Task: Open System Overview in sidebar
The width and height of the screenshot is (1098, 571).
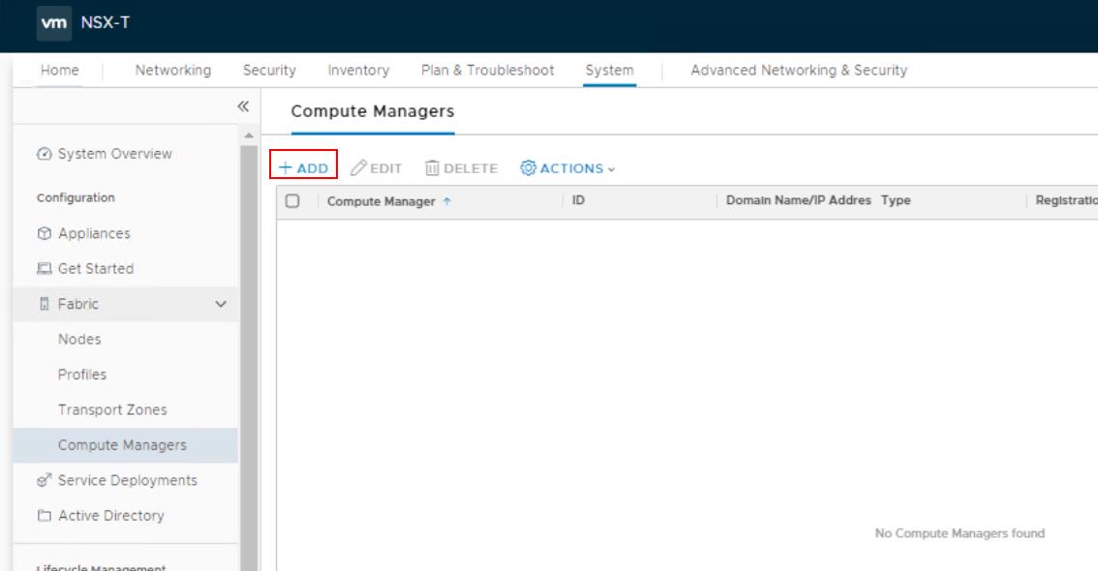Action: [115, 154]
